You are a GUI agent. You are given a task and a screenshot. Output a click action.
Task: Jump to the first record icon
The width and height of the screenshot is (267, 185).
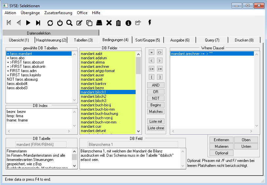[9, 23]
